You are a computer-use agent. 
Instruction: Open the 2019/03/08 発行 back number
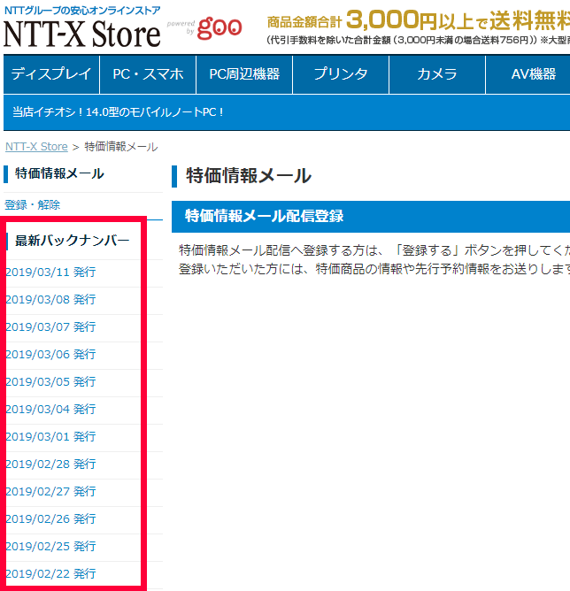pos(50,300)
